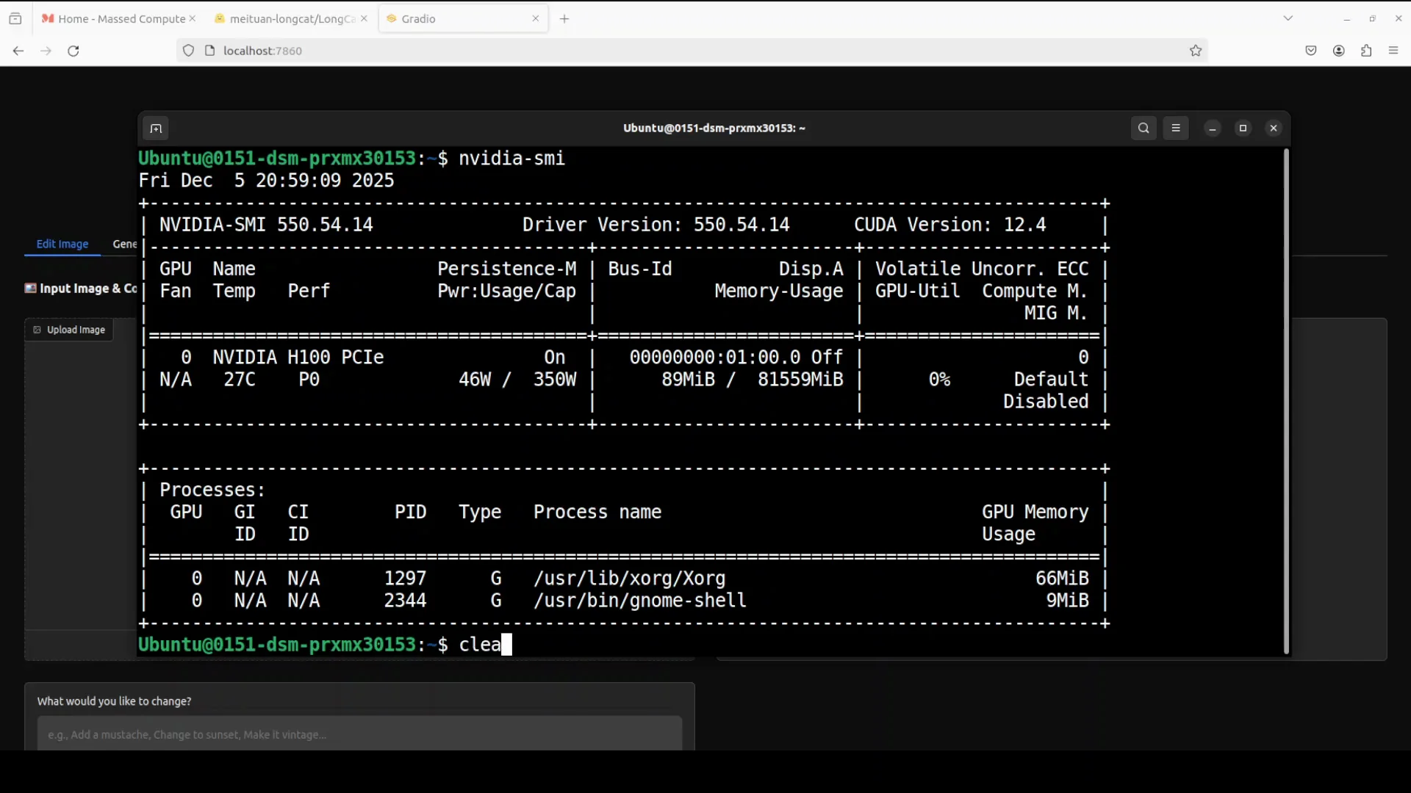Save the current page to Pocket
This screenshot has width=1411, height=793.
point(1313,51)
